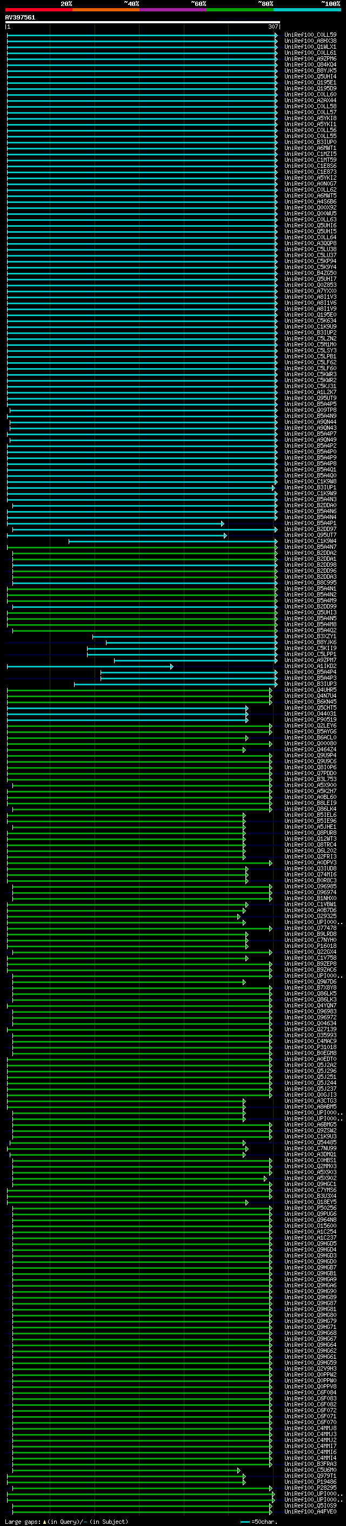Click the UniRef100_P19486 label
346x1526 pixels.
coord(310,1482)
